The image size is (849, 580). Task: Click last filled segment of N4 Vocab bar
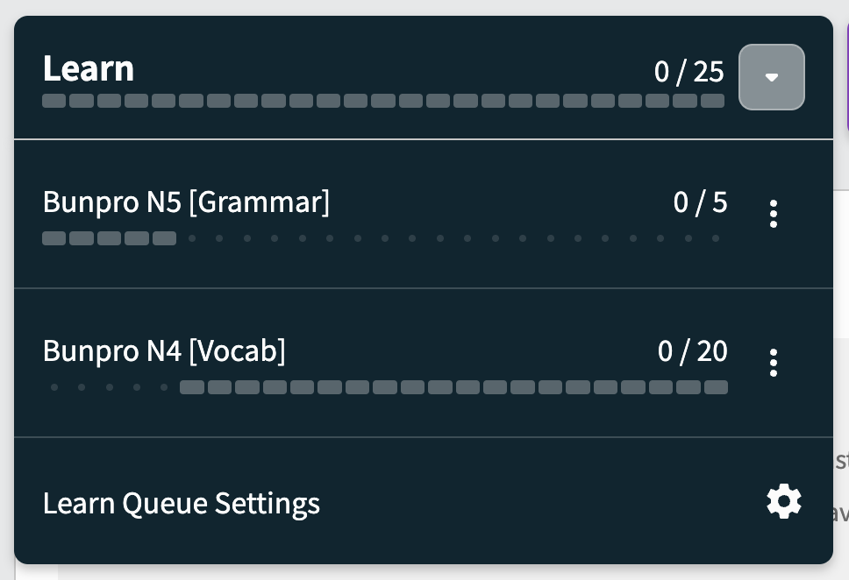[x=716, y=387]
